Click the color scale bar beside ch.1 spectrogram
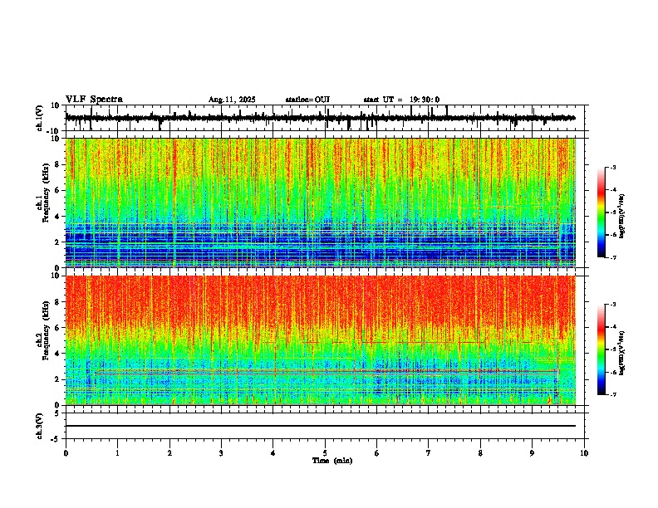This screenshot has height=508, width=658. click(602, 212)
